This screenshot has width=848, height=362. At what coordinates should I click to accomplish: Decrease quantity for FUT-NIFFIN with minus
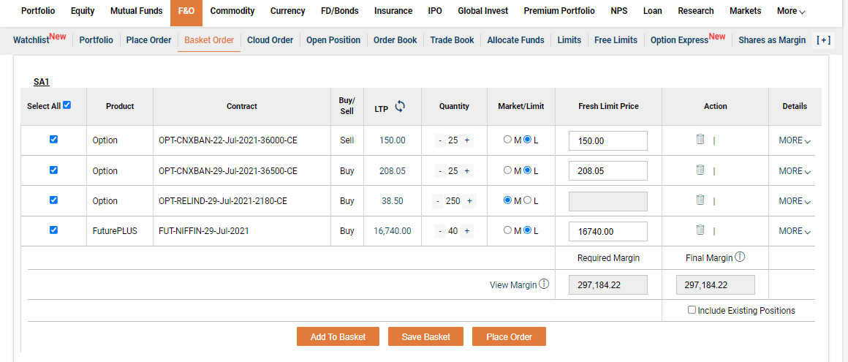[x=440, y=231]
